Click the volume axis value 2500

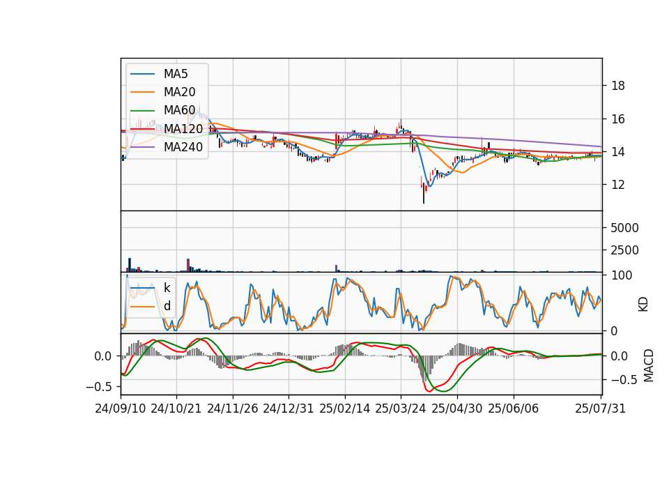coord(624,250)
